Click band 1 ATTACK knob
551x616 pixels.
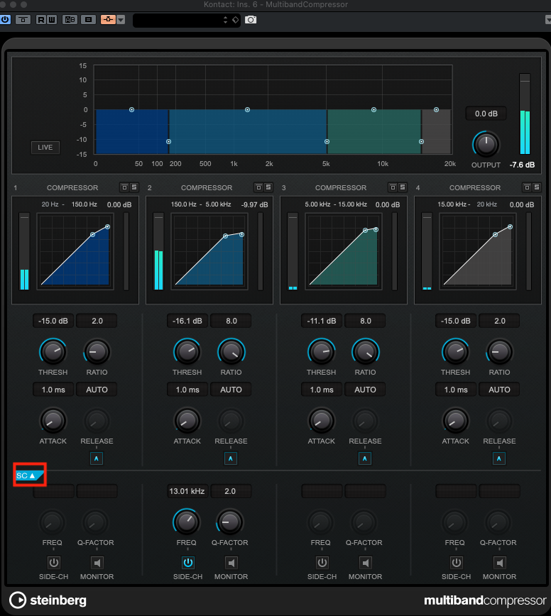[53, 421]
